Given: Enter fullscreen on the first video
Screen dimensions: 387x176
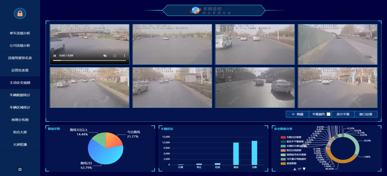Looking at the screenshot, I should [115, 56].
